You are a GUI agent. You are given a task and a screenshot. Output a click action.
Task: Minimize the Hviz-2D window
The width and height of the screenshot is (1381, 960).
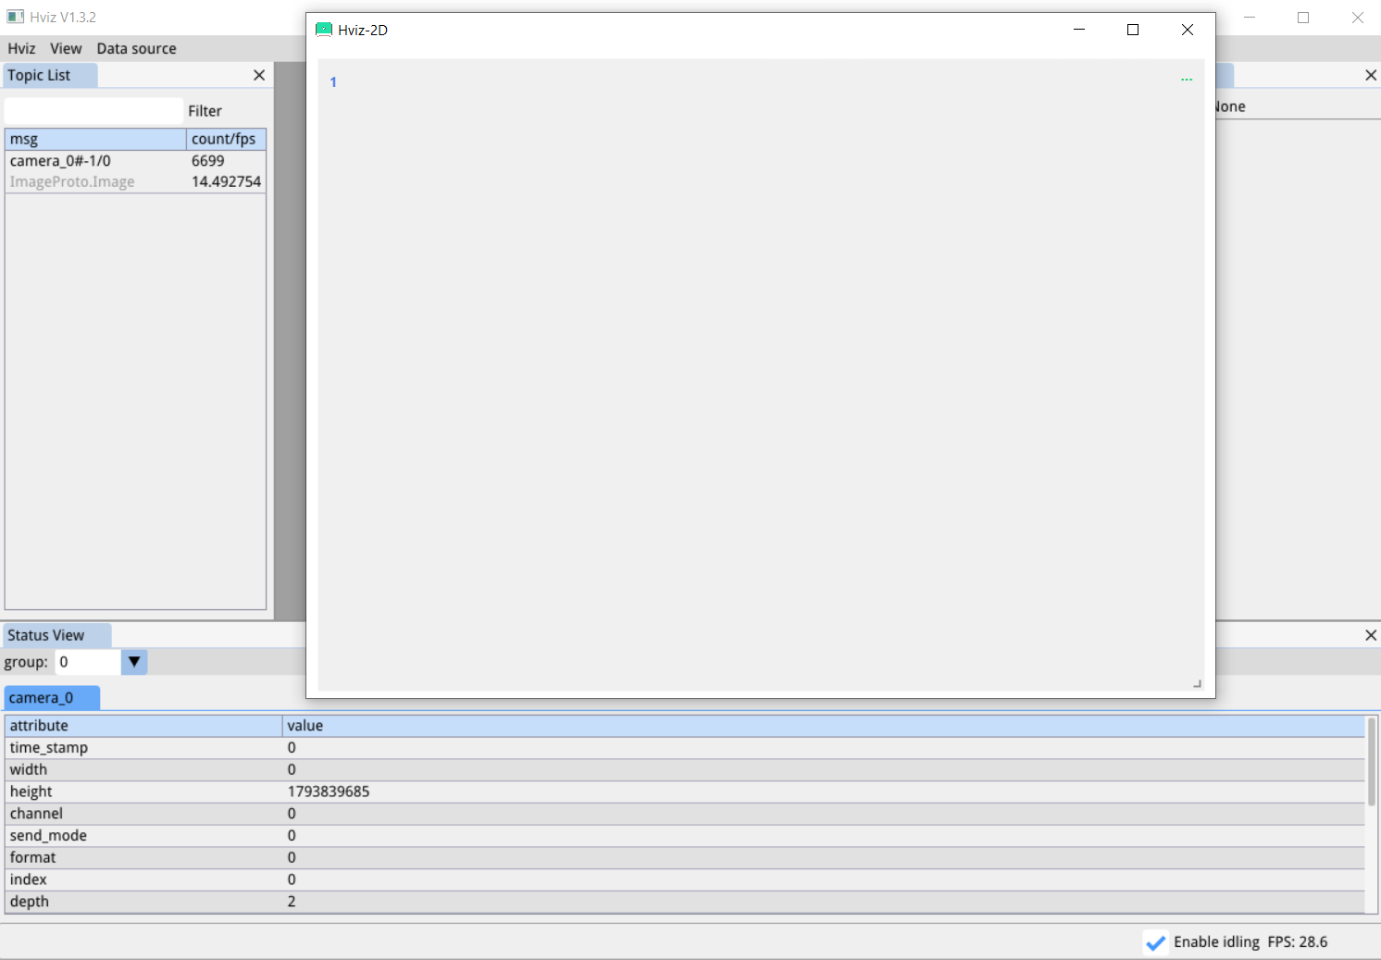point(1078,30)
